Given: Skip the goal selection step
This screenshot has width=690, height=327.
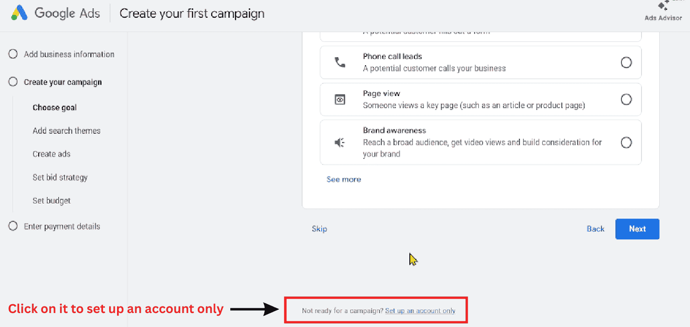Looking at the screenshot, I should point(319,229).
